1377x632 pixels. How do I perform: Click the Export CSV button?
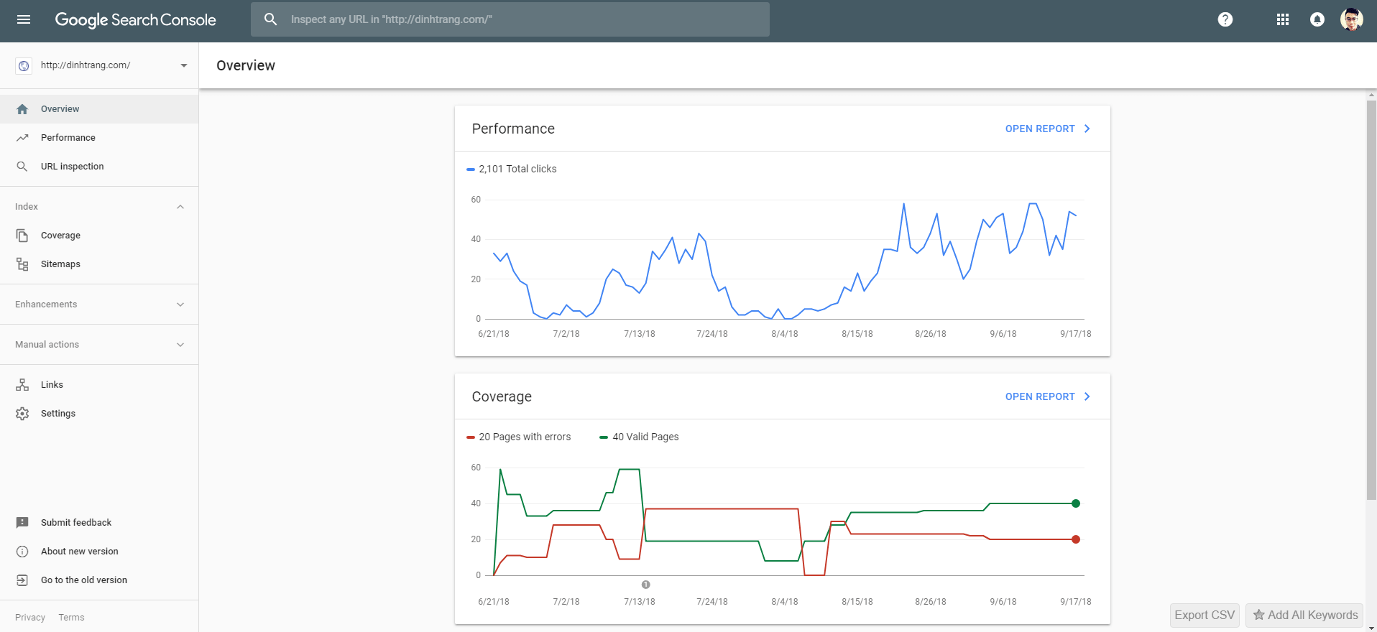point(1205,615)
